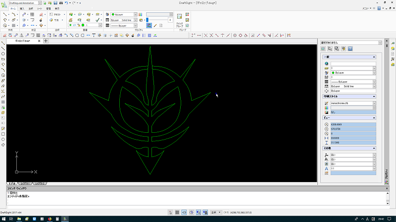Viewport: 396px width, 222px height.
Task: Click the ByLayer green color swatch in Properties
Action: point(333,73)
